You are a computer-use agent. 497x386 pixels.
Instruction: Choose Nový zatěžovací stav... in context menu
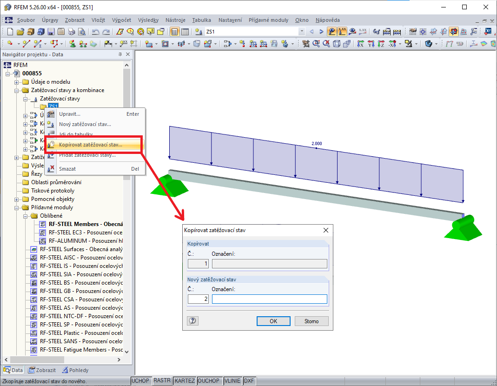pos(94,124)
